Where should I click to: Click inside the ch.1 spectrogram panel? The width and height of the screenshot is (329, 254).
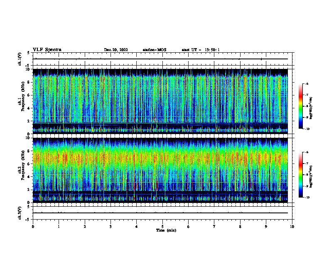[160, 101]
